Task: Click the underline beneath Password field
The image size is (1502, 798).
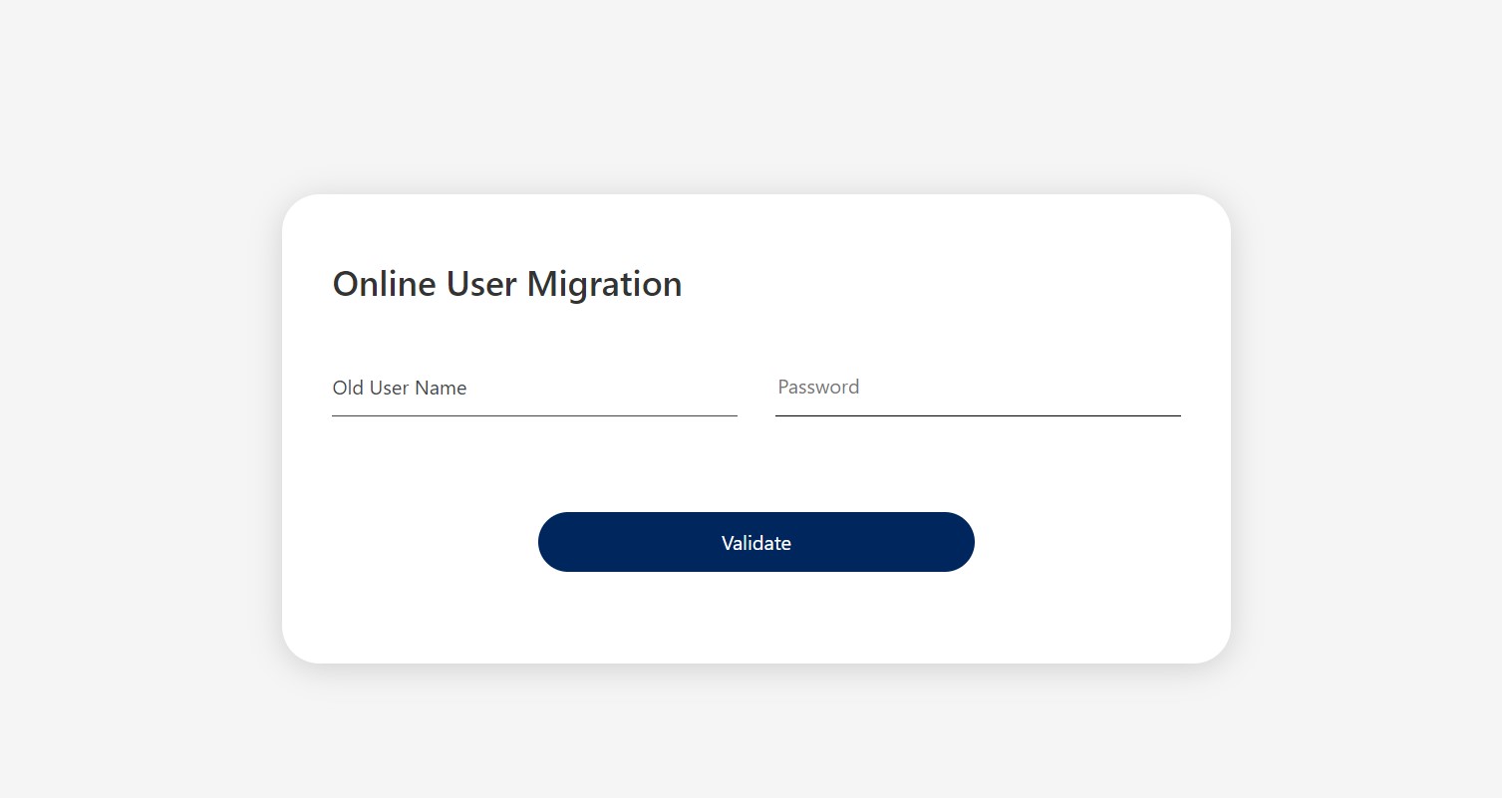Action: point(977,415)
